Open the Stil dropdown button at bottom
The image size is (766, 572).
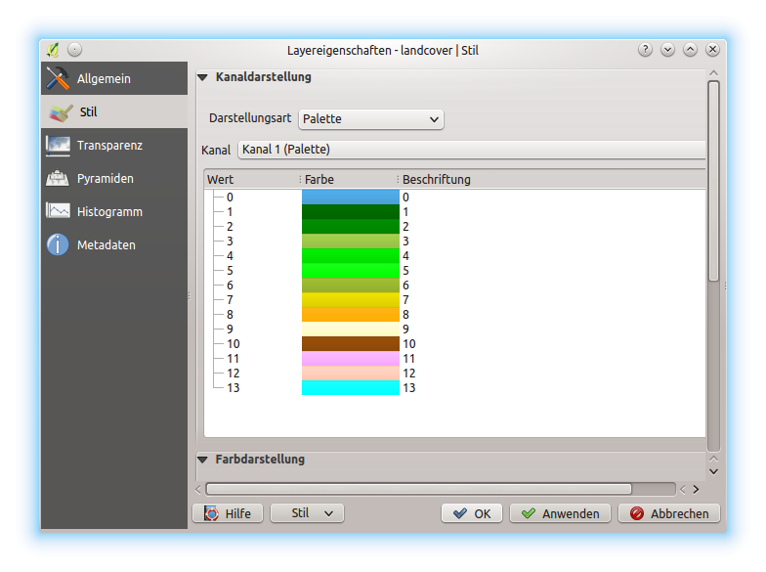(307, 513)
